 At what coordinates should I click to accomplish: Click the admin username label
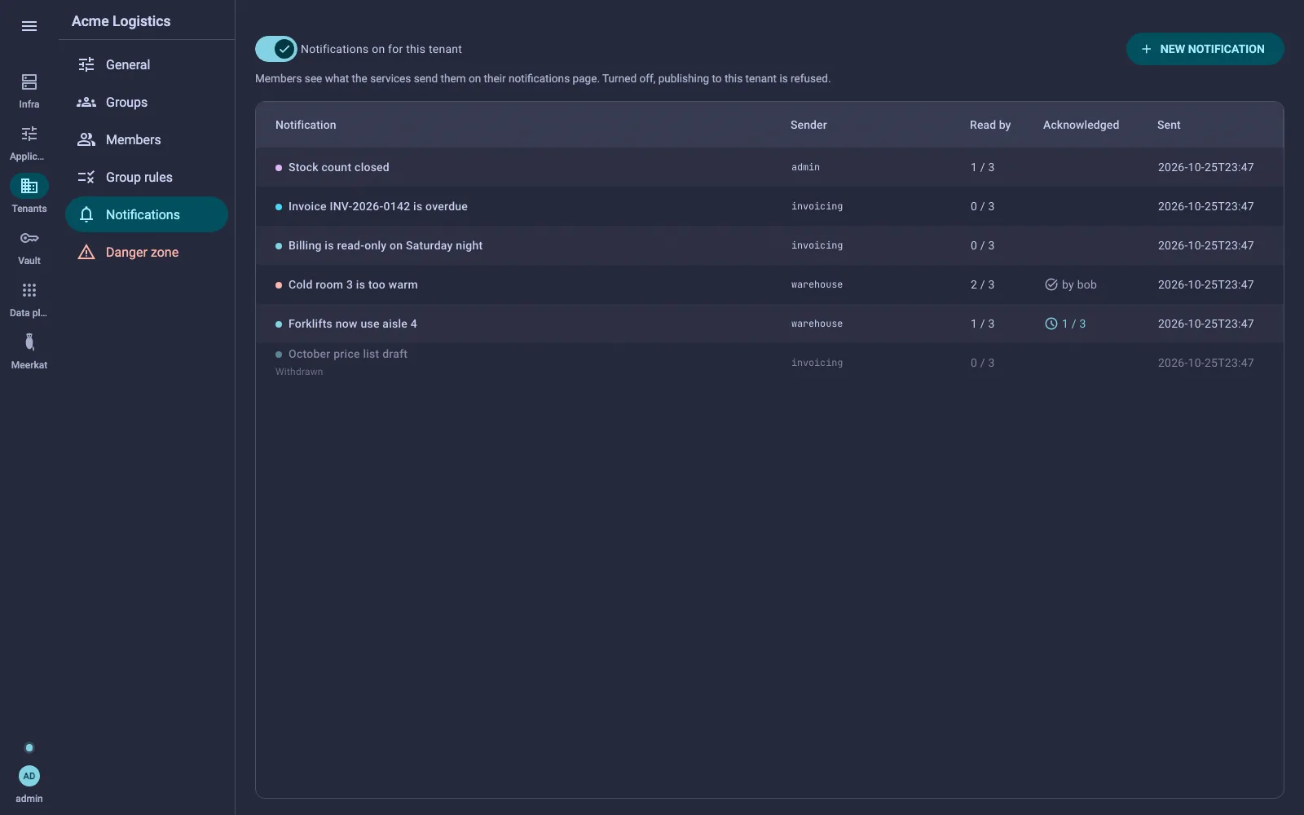(29, 799)
